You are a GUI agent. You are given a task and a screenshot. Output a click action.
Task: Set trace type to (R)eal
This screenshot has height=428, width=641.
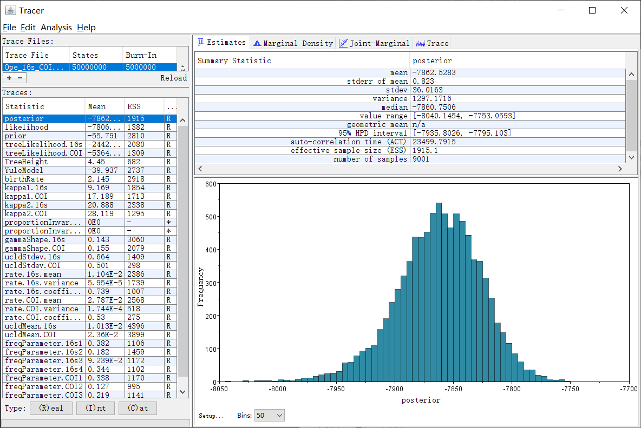(x=51, y=408)
